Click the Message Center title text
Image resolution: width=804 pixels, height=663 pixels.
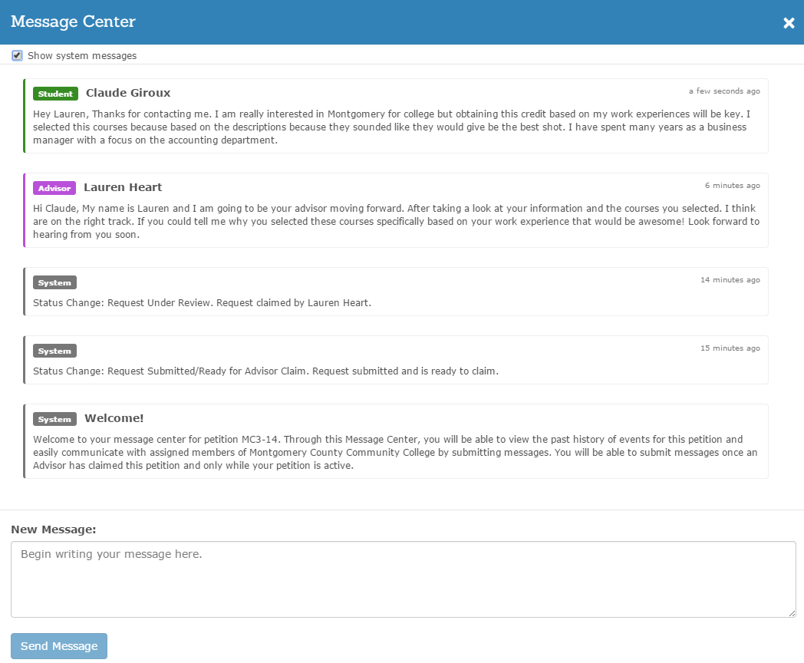73,21
